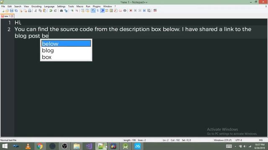The image size is (268, 150).
Task: Open the Language menu
Action: [49, 6]
